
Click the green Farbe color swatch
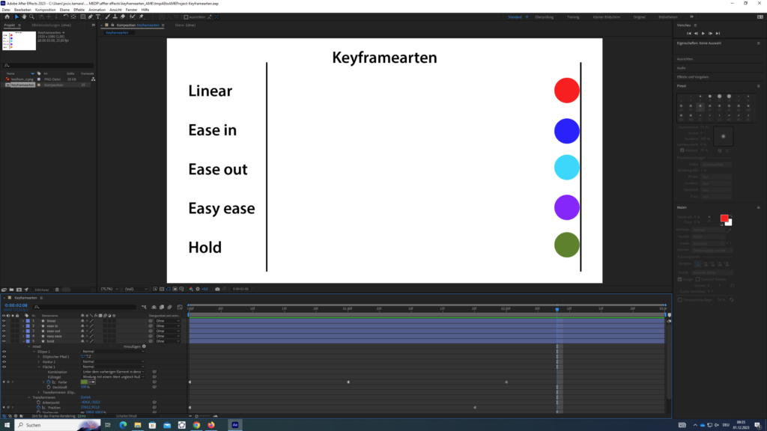pos(85,382)
